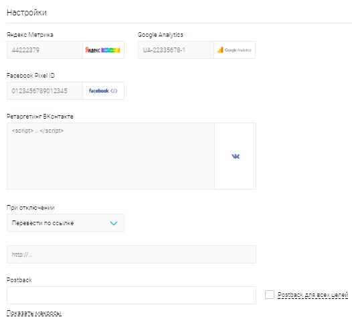This screenshot has width=352, height=319.
Task: Click the Google Analytics field label
Action: pyautogui.click(x=161, y=35)
